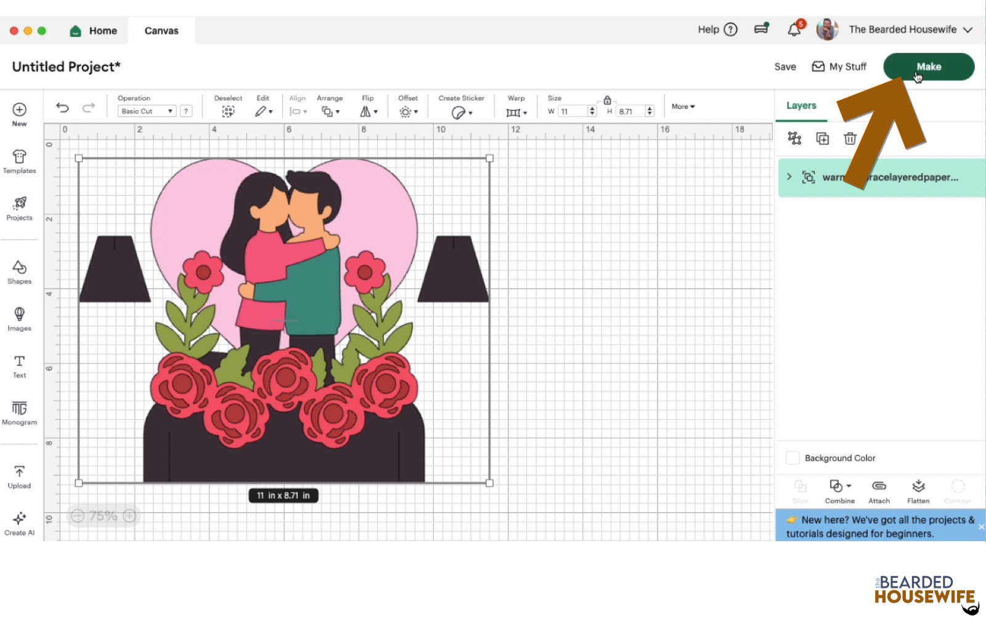
Task: Open the Operation Basic Cut dropdown
Action: 147,111
